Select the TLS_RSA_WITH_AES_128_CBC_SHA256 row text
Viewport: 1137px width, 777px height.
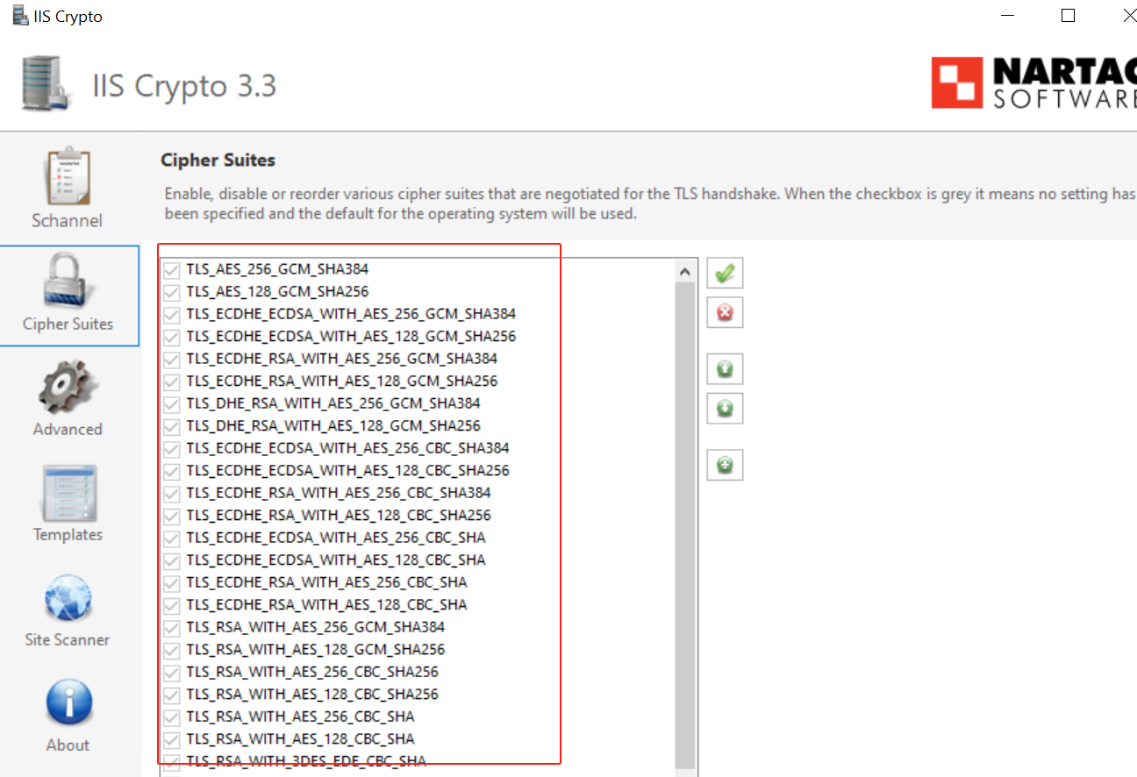[312, 695]
